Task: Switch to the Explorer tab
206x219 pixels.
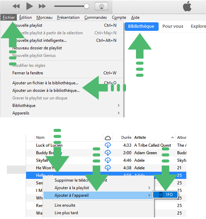Action: point(198,26)
